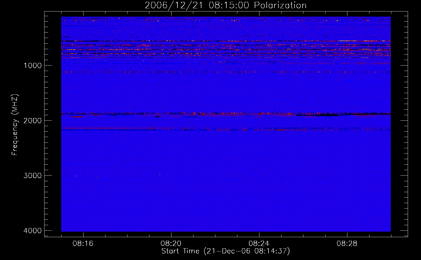This screenshot has width=421, height=260.
Task: Click the 08:20 time tick label
Action: 171,244
